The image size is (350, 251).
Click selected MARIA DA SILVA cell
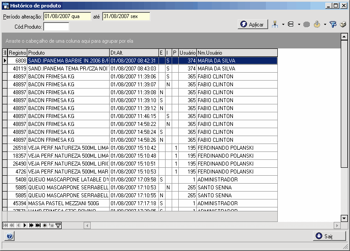tap(237, 60)
